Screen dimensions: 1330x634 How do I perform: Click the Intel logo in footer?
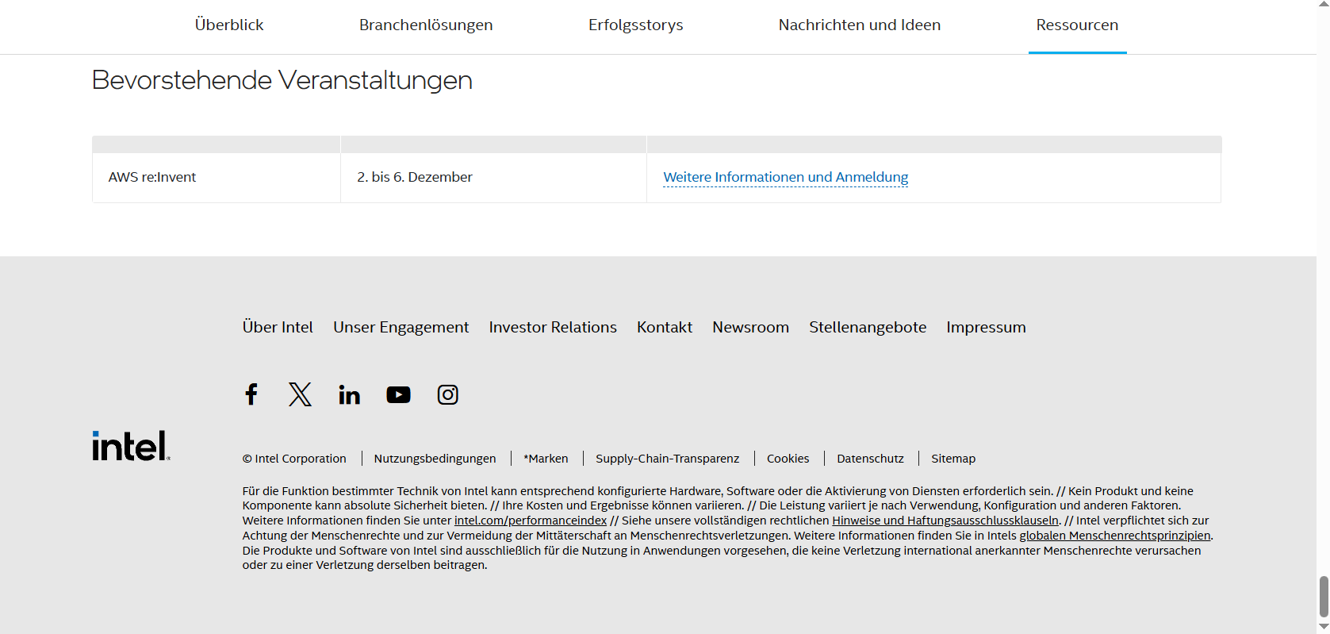coord(131,446)
